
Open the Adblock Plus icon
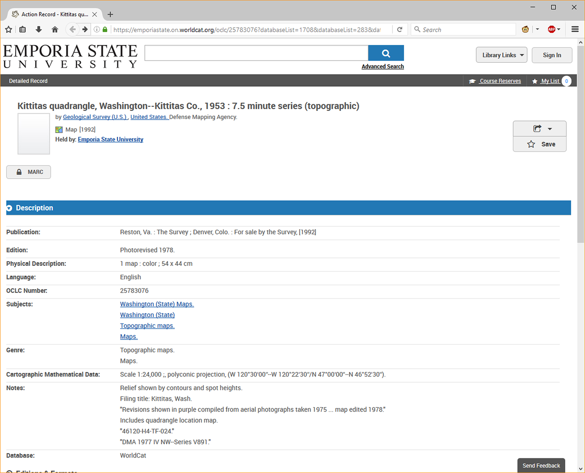coord(552,30)
